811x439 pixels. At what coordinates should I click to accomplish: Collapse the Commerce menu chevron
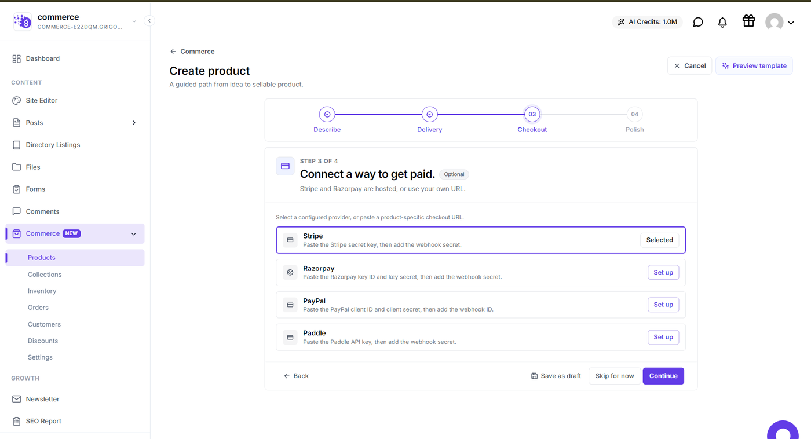coord(134,234)
